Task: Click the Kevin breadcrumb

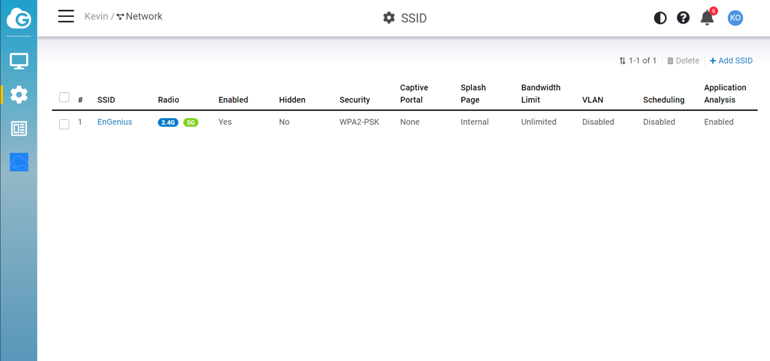Action: tap(96, 17)
